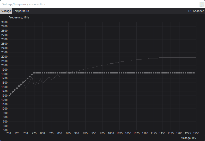Select the flat-line curve point at 1000 mV
The width and height of the screenshot is (205, 141).
[111, 73]
